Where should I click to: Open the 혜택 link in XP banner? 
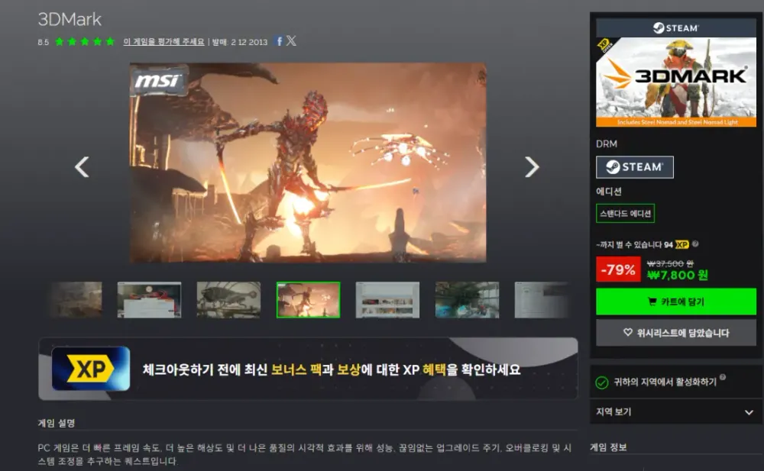click(434, 369)
